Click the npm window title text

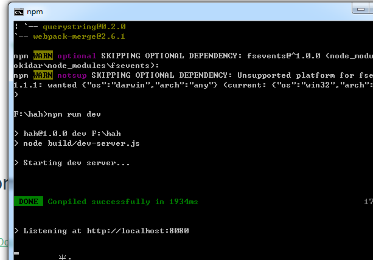coord(35,12)
